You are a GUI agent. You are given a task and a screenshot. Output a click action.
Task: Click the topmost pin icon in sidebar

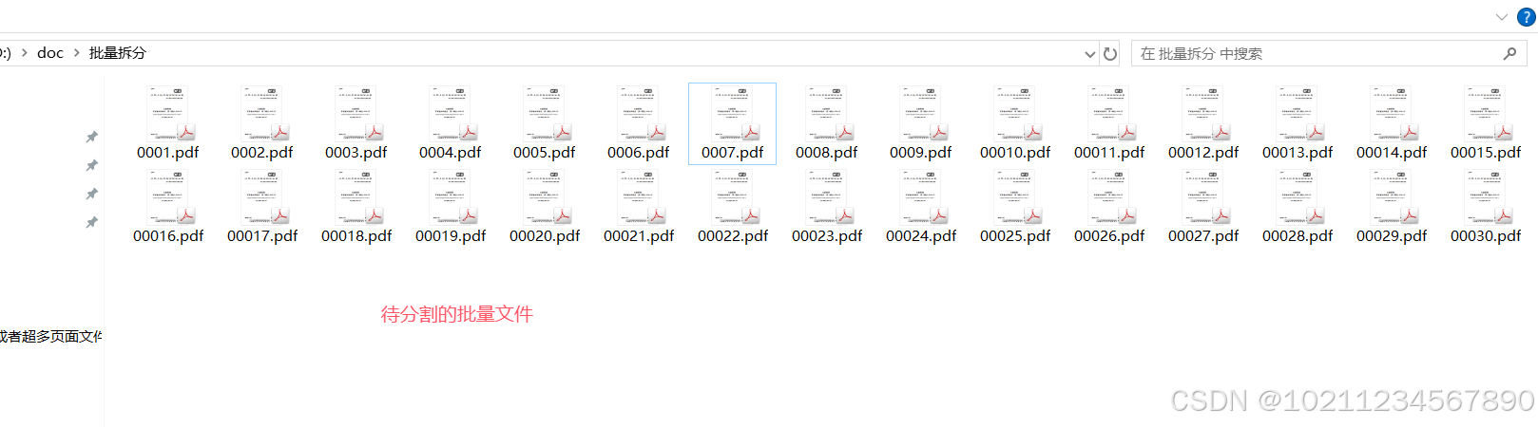pyautogui.click(x=92, y=137)
